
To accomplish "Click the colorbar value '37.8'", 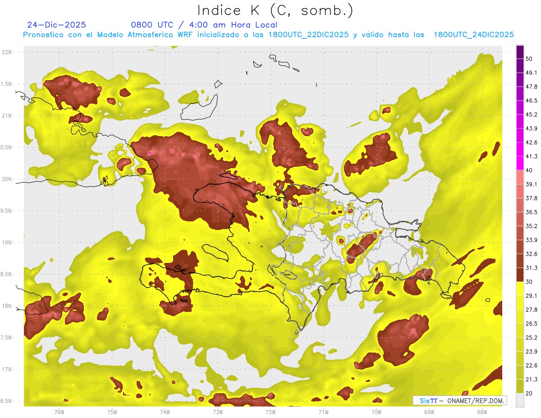I will 532,198.
